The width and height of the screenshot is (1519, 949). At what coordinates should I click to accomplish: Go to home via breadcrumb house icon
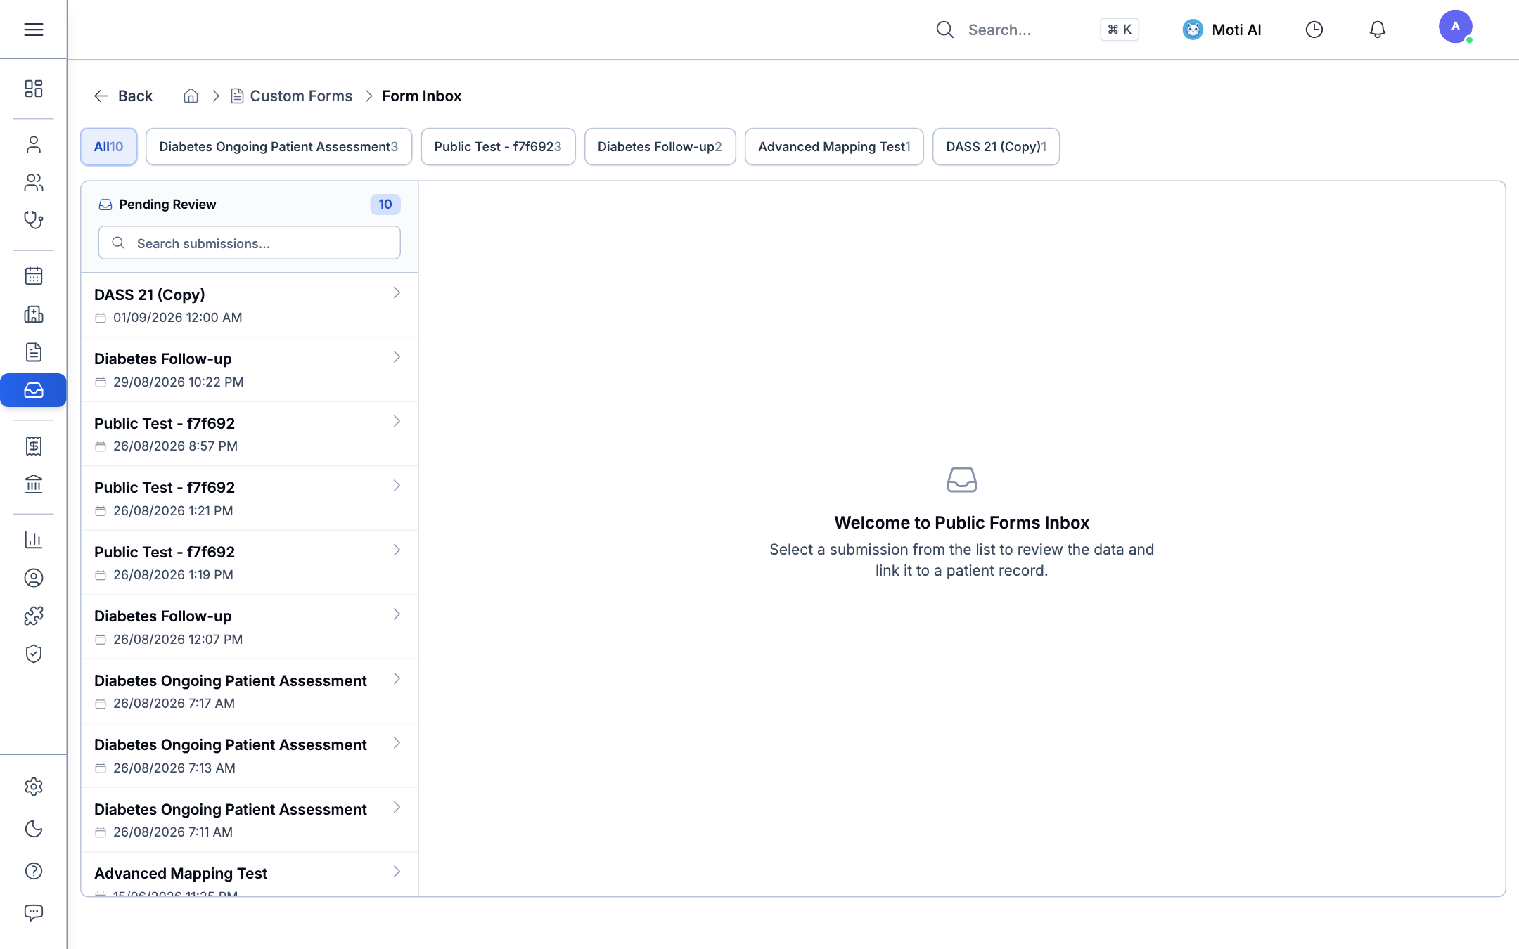191,96
